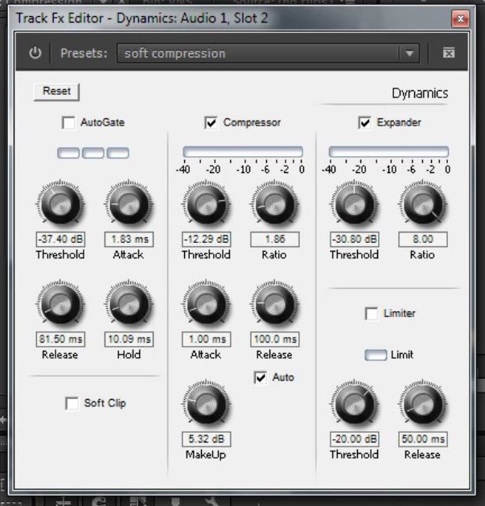This screenshot has height=506, width=485.
Task: Click the 1.00 ms Compressor attack field
Action: coord(206,339)
